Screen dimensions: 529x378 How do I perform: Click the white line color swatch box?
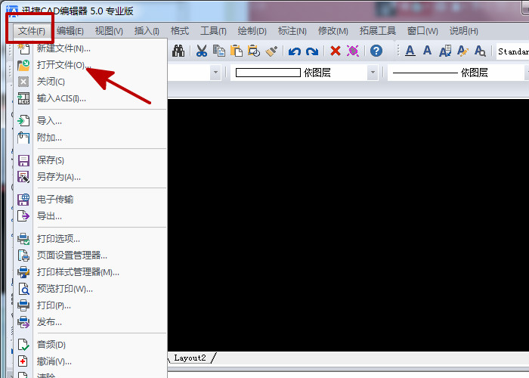click(x=268, y=73)
